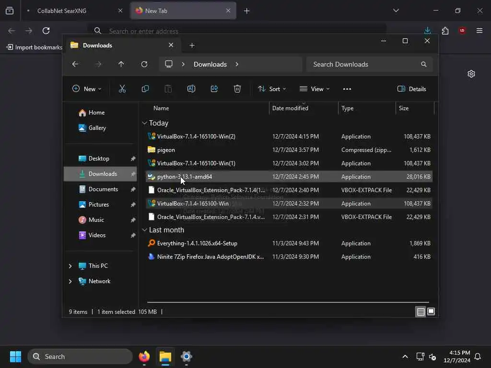
Task: Open Firefox extensions puzzle icon
Action: [445, 31]
